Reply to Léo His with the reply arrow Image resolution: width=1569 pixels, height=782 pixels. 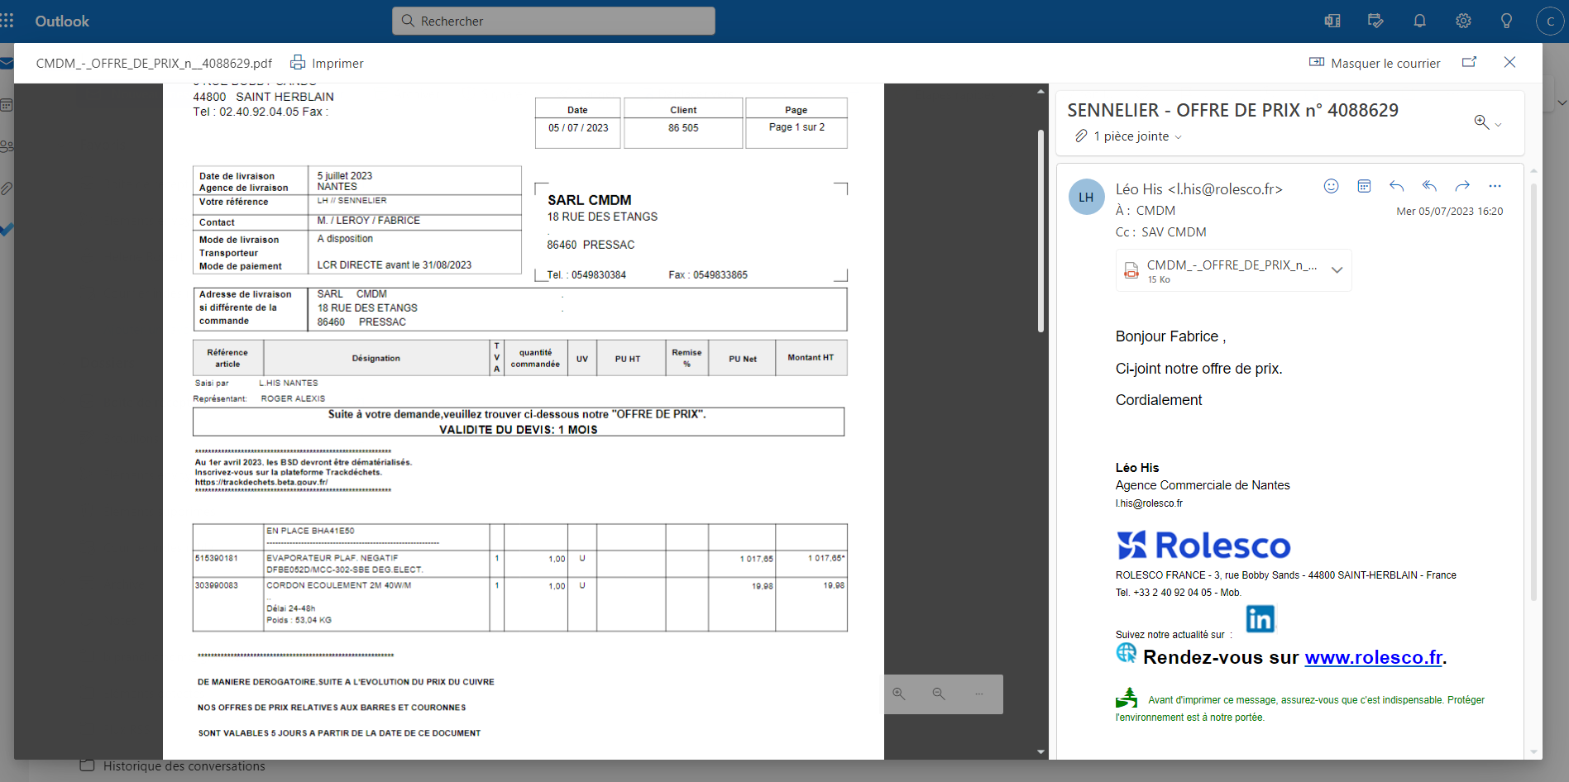pyautogui.click(x=1397, y=186)
